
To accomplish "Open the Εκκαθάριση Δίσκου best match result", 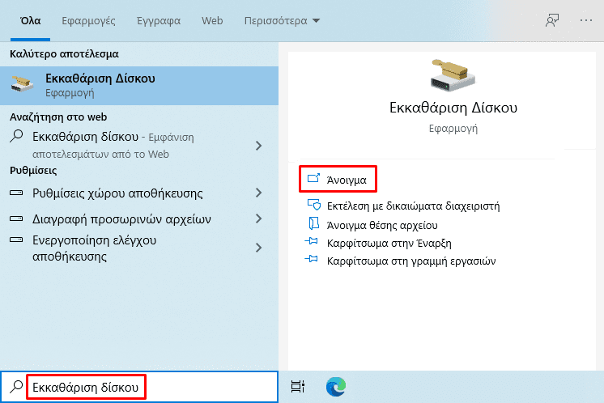I will pyautogui.click(x=139, y=86).
